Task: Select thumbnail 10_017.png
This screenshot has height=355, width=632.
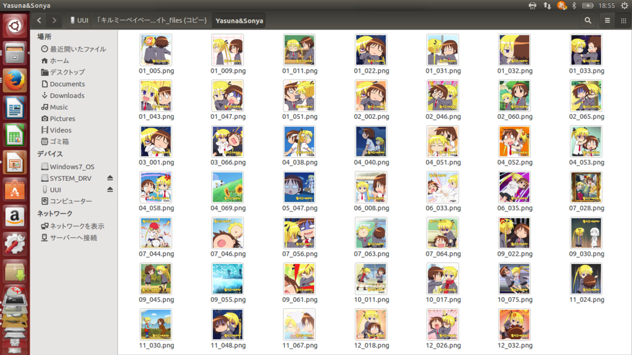Action: point(443,279)
